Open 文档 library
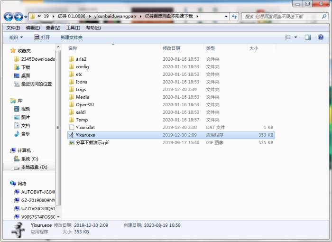The image size is (332, 242). tap(22, 125)
